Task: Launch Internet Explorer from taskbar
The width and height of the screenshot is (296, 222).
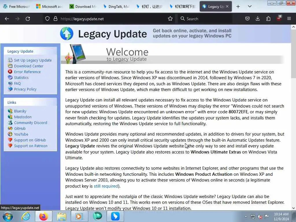Action: (x=25, y=216)
